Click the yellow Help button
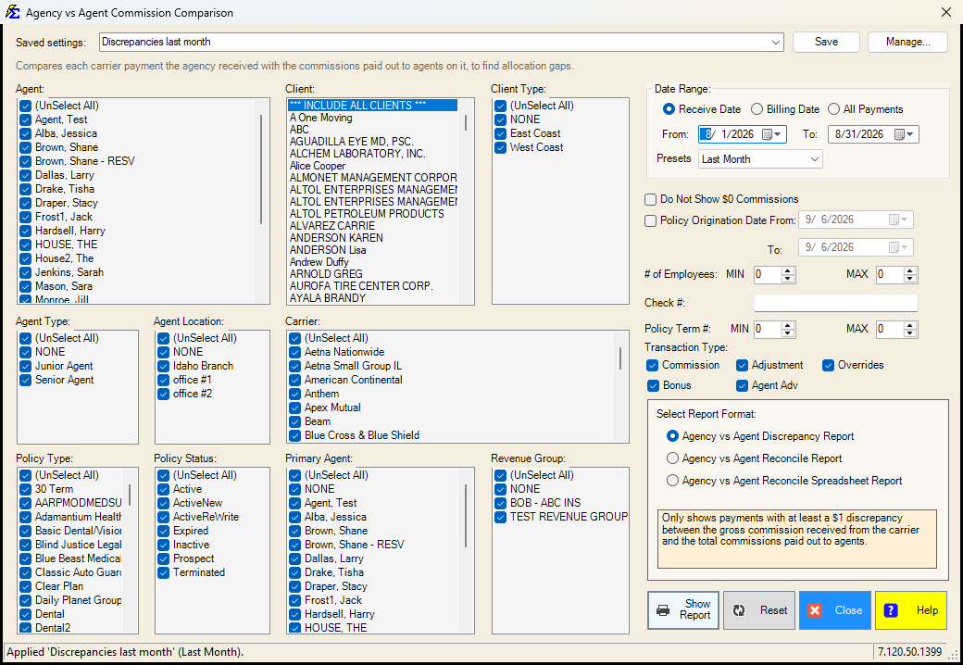Image resolution: width=963 pixels, height=665 pixels. (911, 609)
